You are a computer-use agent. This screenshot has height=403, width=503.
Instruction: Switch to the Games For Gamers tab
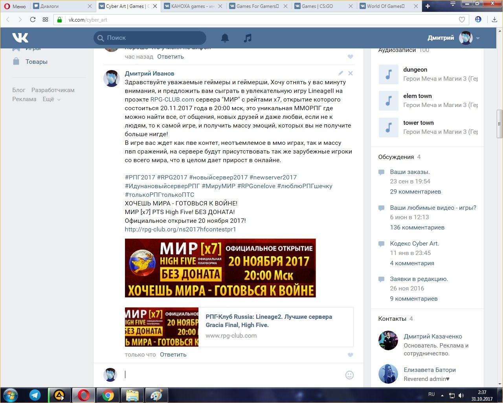tap(258, 6)
